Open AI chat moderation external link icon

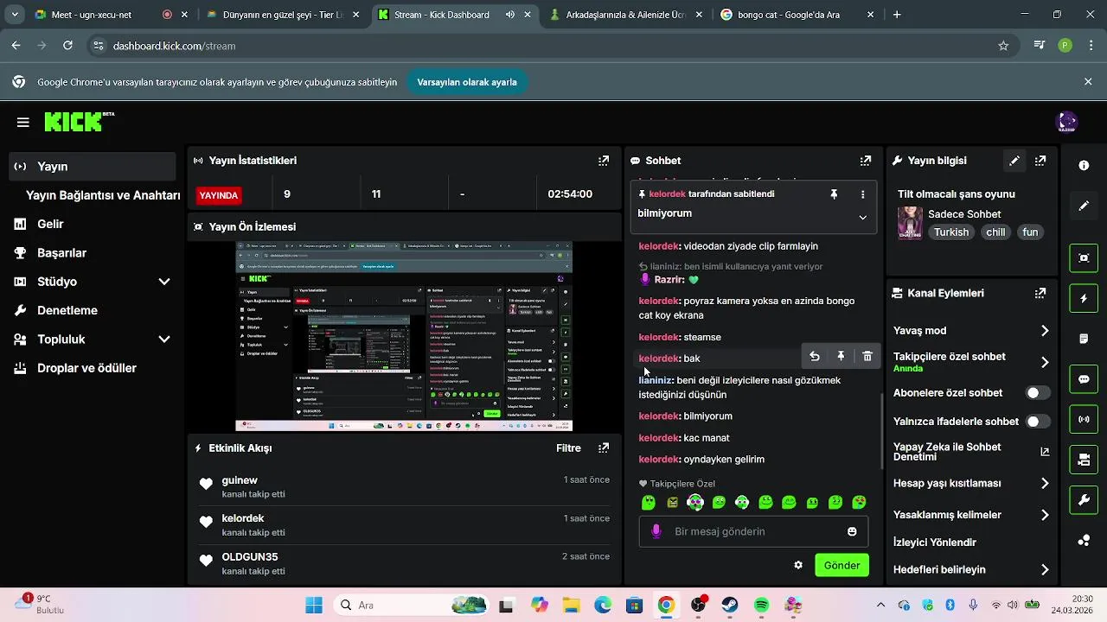coord(1045,452)
